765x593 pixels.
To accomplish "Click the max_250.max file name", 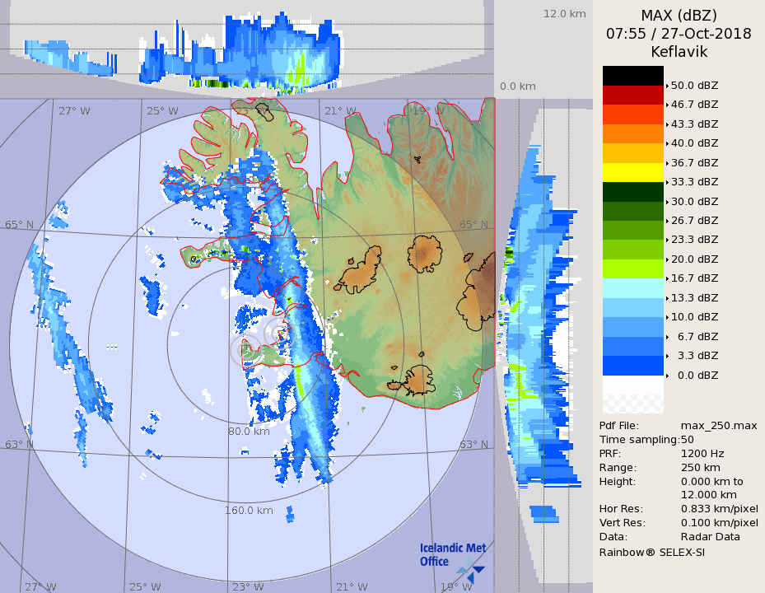I will [x=718, y=425].
